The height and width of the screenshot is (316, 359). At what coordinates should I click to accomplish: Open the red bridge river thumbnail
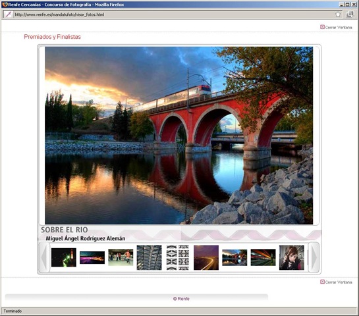tap(235, 257)
